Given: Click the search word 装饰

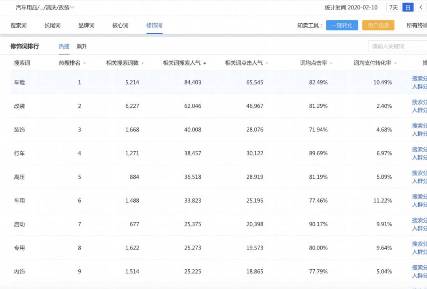Looking at the screenshot, I should [19, 129].
